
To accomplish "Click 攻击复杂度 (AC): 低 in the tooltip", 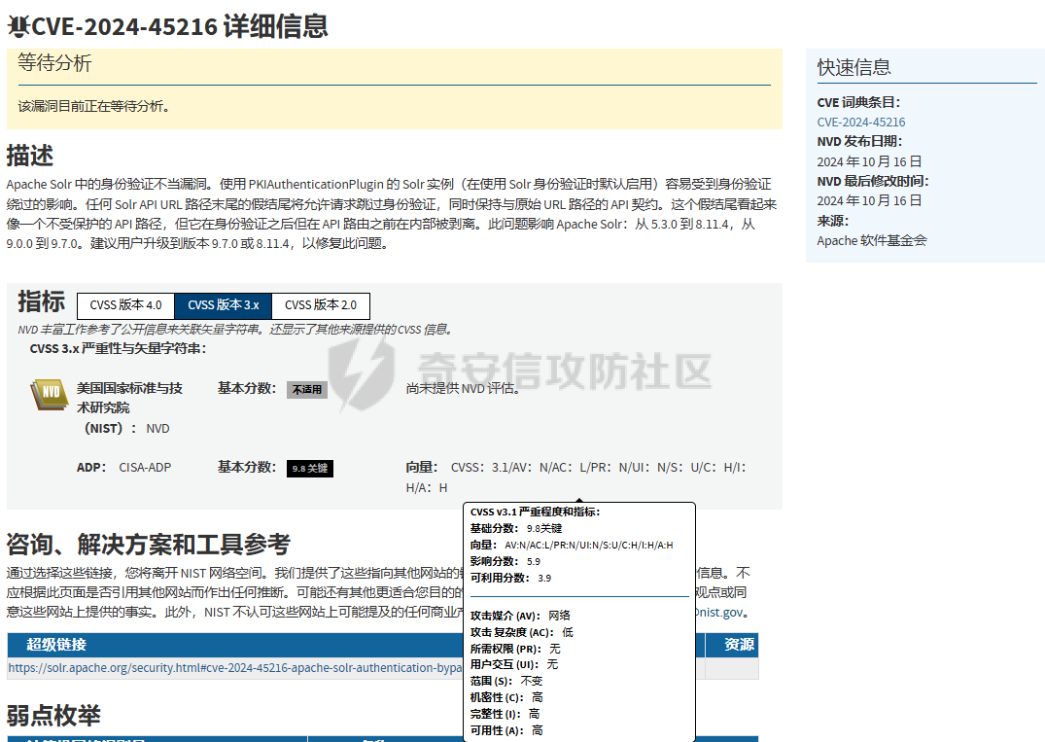I will 521,632.
